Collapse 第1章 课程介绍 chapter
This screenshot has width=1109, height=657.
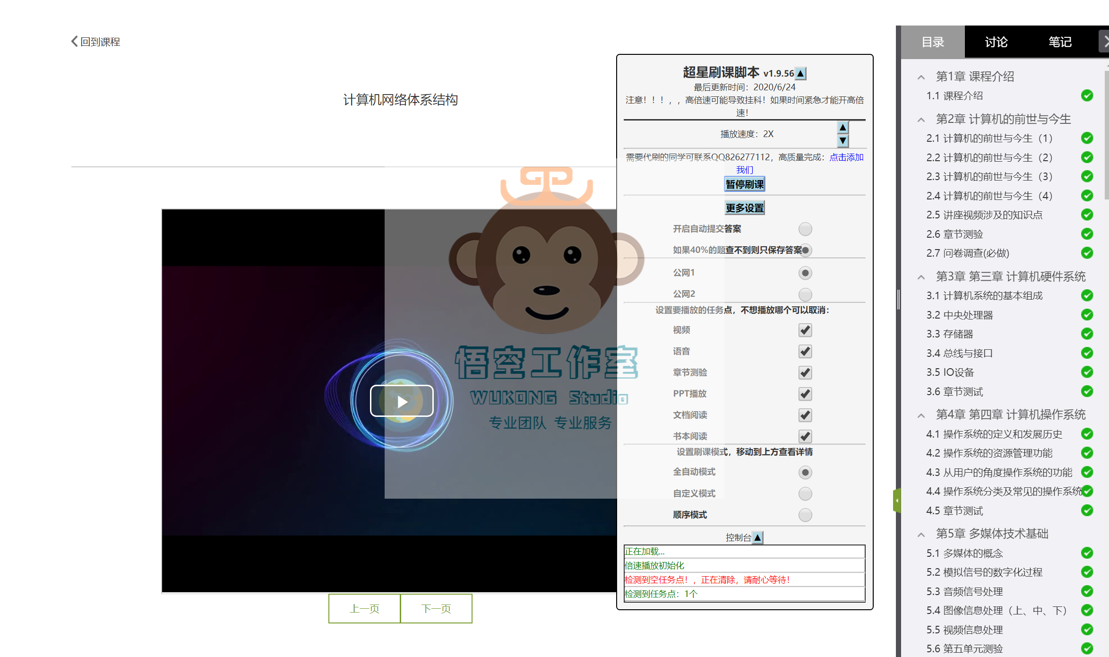click(x=921, y=77)
